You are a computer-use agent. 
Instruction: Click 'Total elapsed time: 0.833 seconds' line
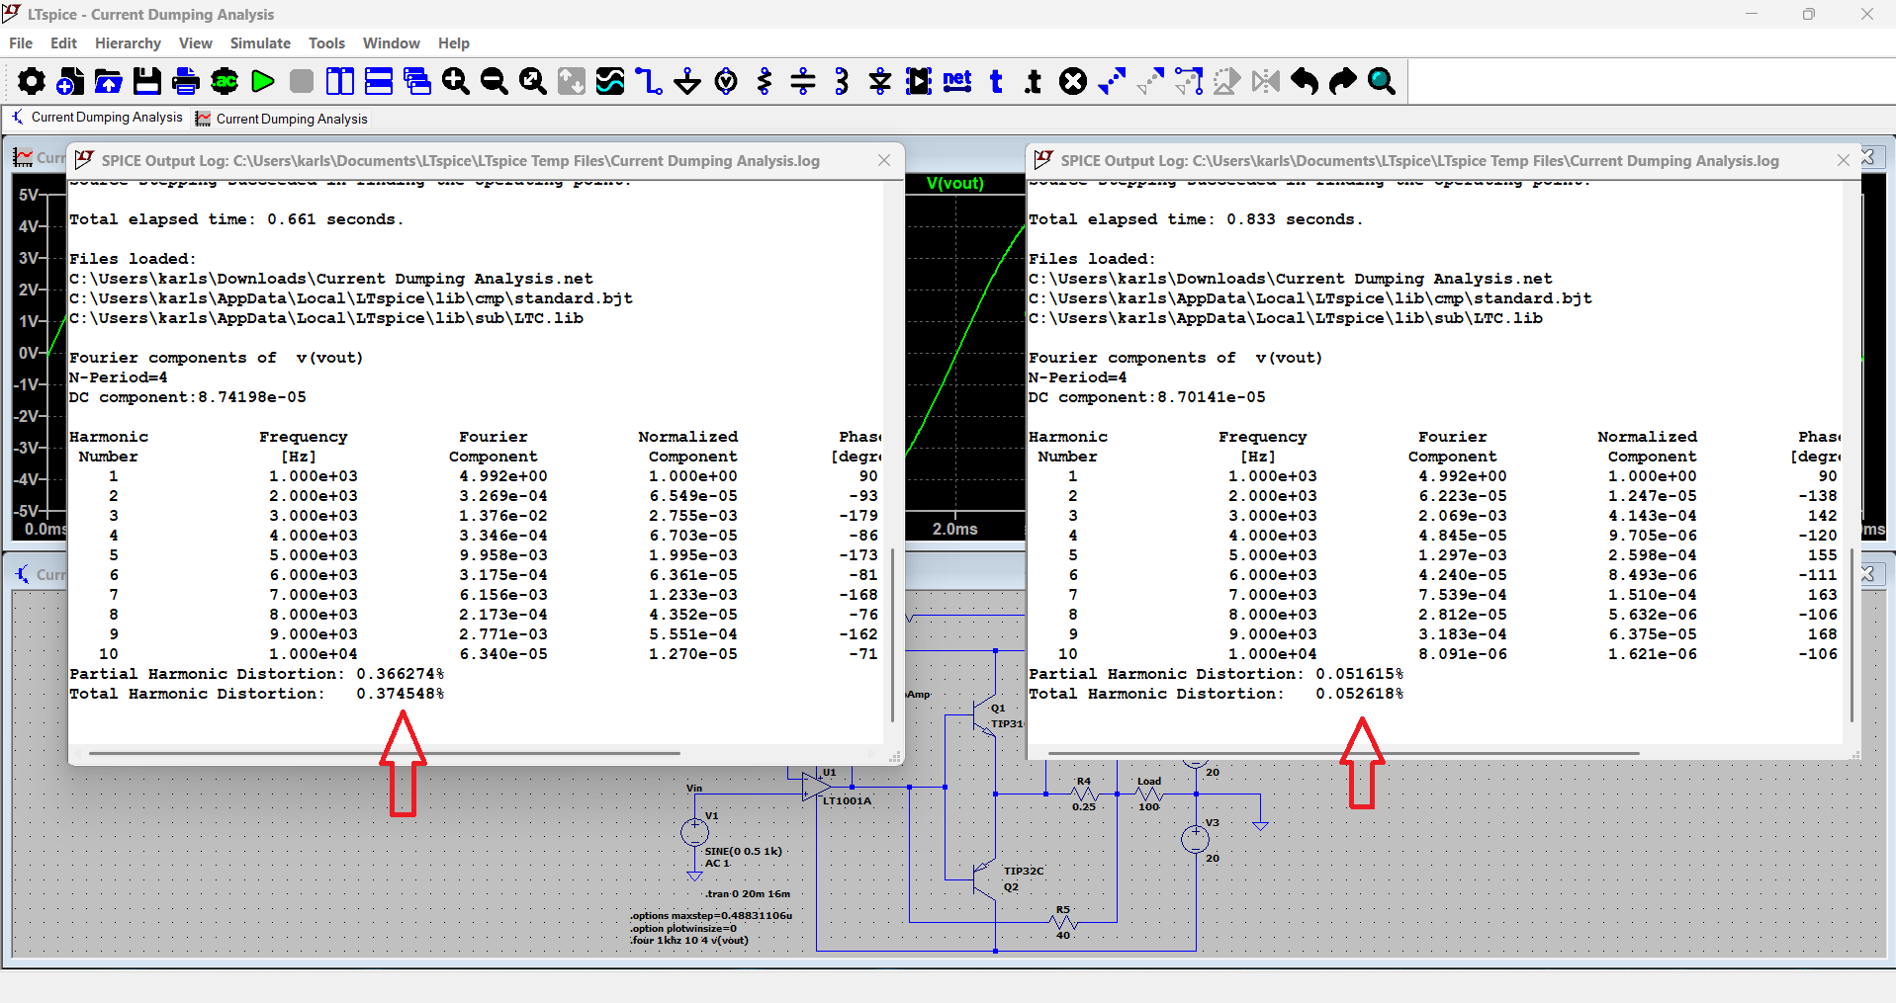1196,219
